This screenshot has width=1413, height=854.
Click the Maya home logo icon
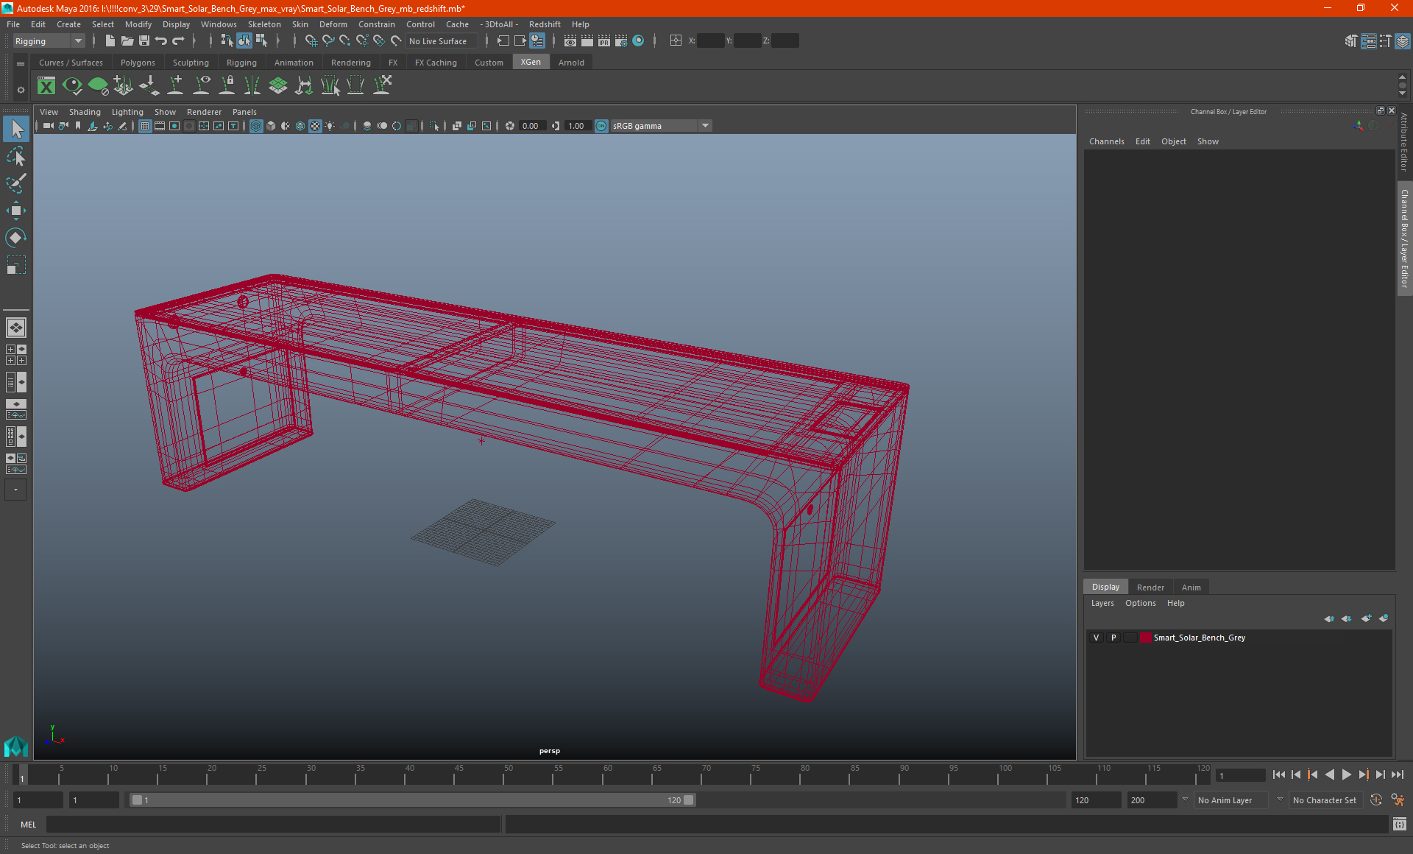pos(15,747)
